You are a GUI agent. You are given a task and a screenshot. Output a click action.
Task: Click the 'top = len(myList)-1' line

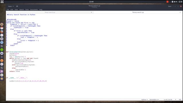18,57
